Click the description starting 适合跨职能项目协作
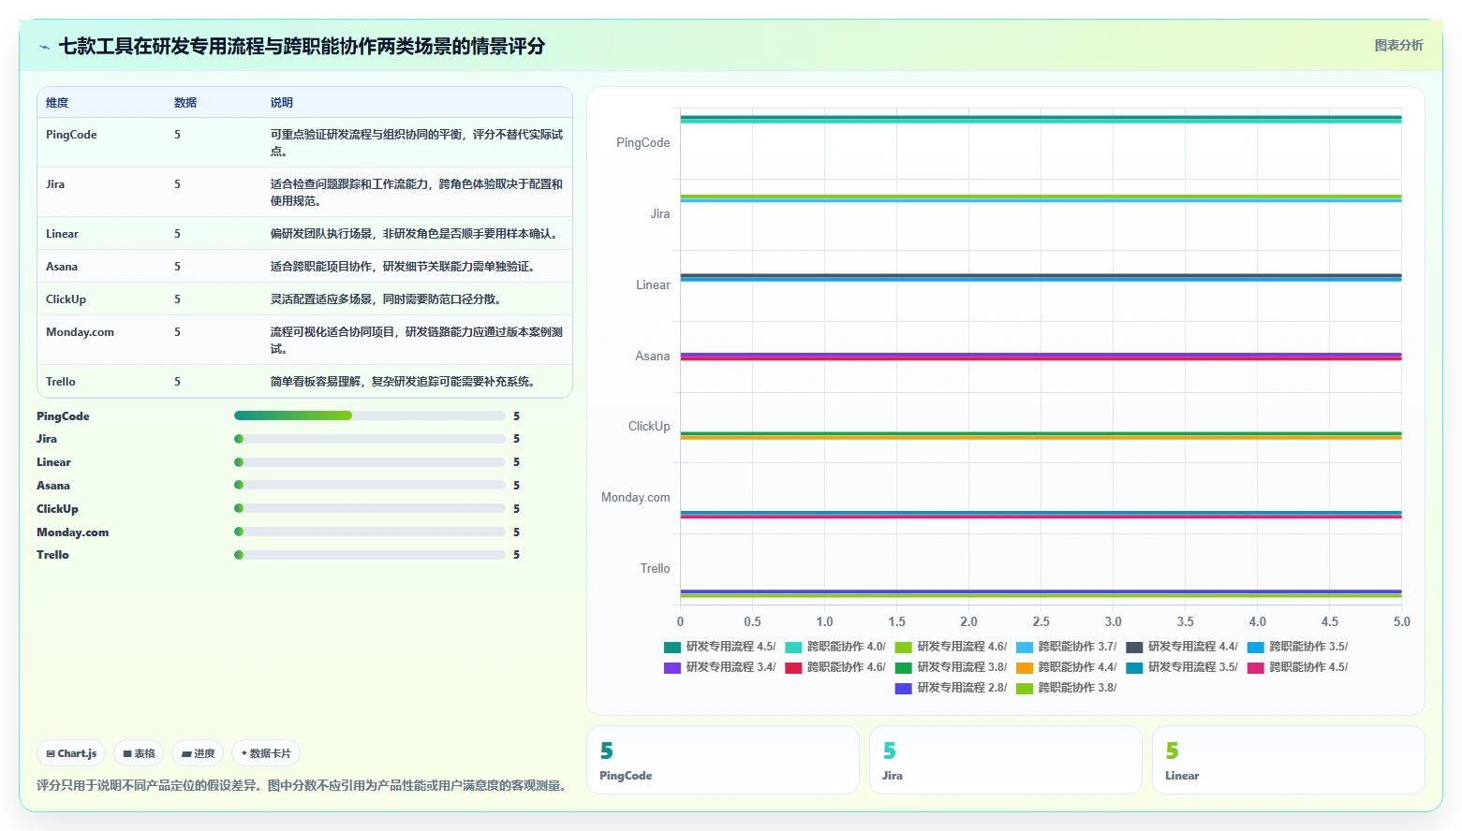 point(405,267)
